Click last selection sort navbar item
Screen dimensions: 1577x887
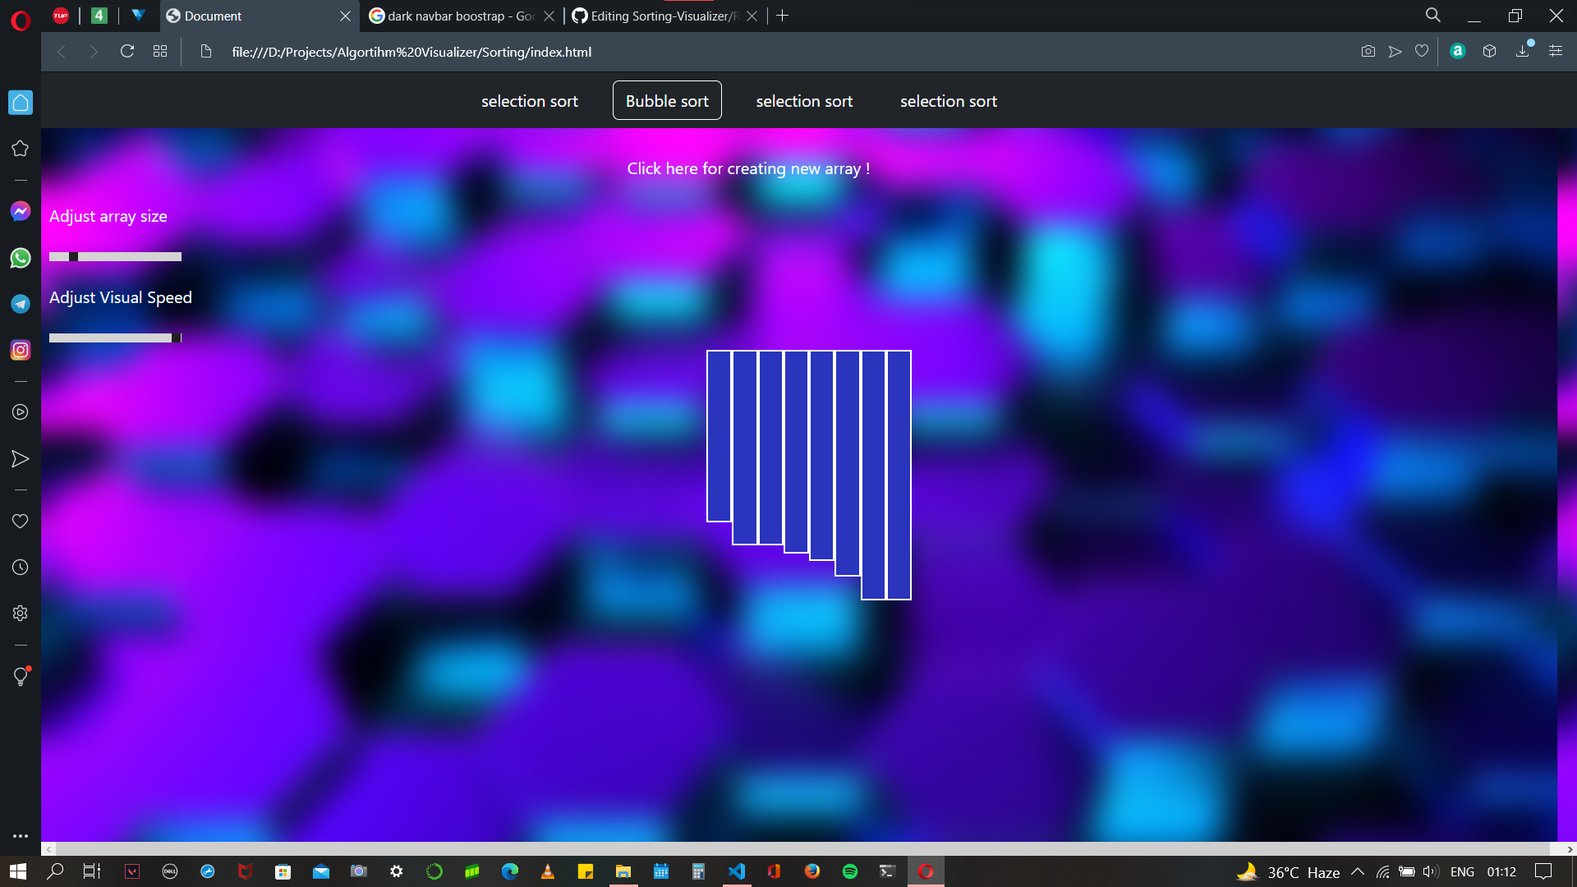pyautogui.click(x=949, y=101)
